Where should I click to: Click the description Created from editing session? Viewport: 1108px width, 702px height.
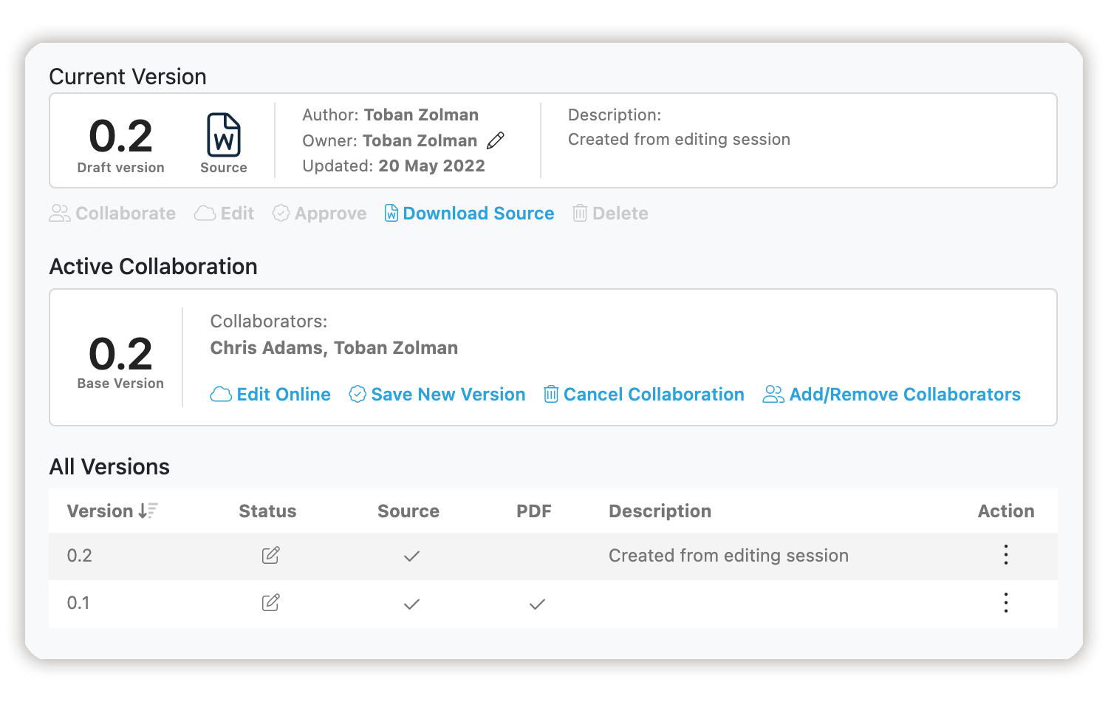pos(678,139)
